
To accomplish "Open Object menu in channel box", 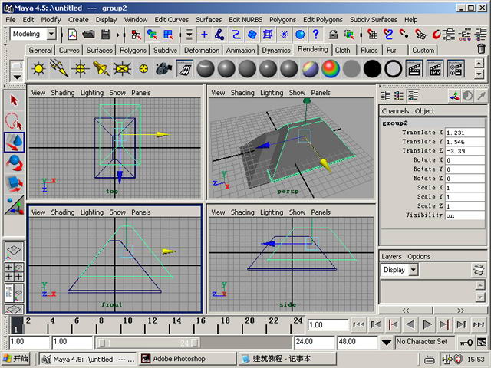I will pos(424,111).
